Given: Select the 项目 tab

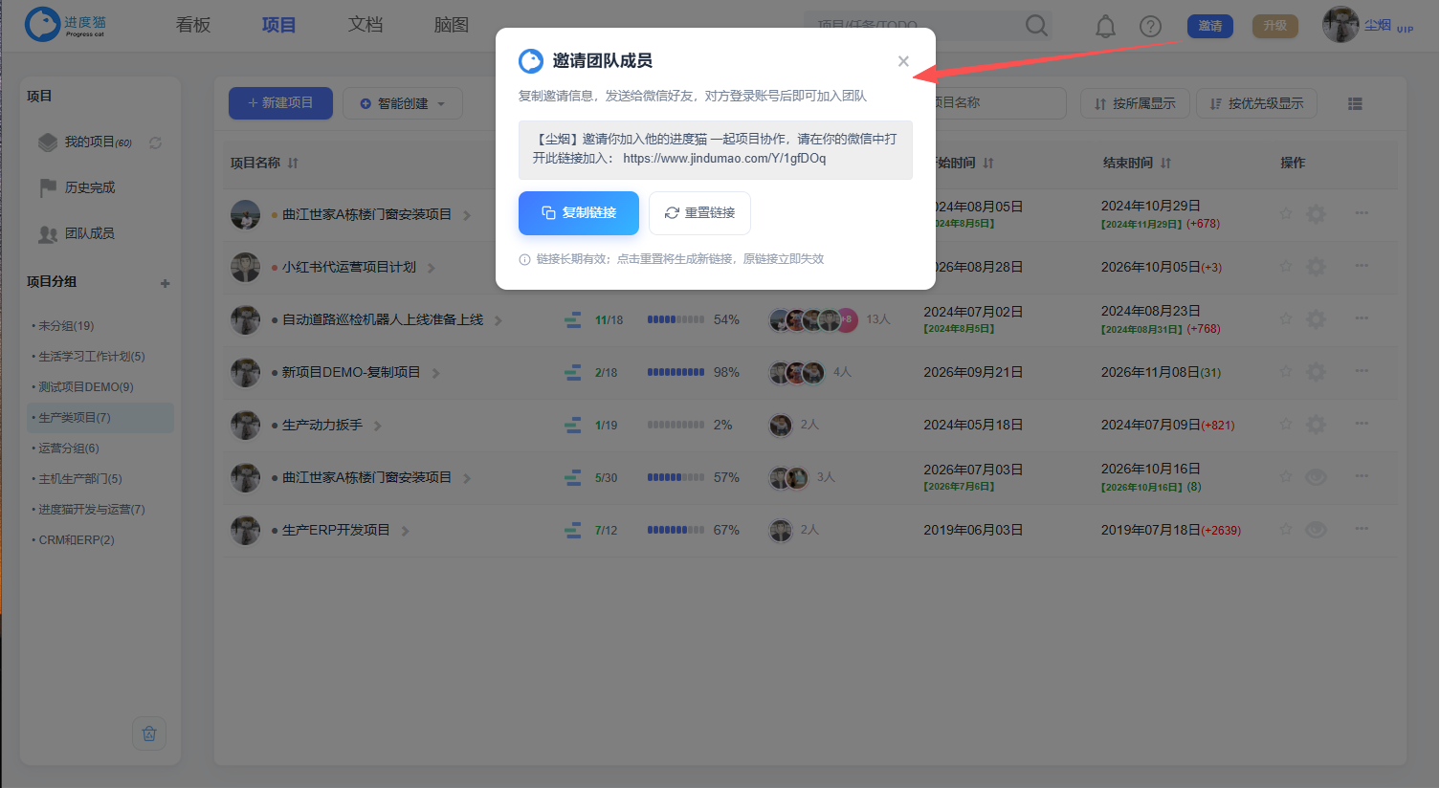Looking at the screenshot, I should click(x=279, y=25).
